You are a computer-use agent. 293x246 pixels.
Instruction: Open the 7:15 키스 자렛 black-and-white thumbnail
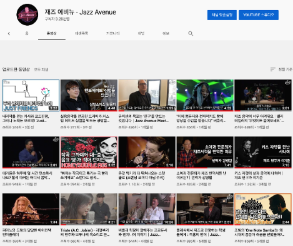[263, 152]
